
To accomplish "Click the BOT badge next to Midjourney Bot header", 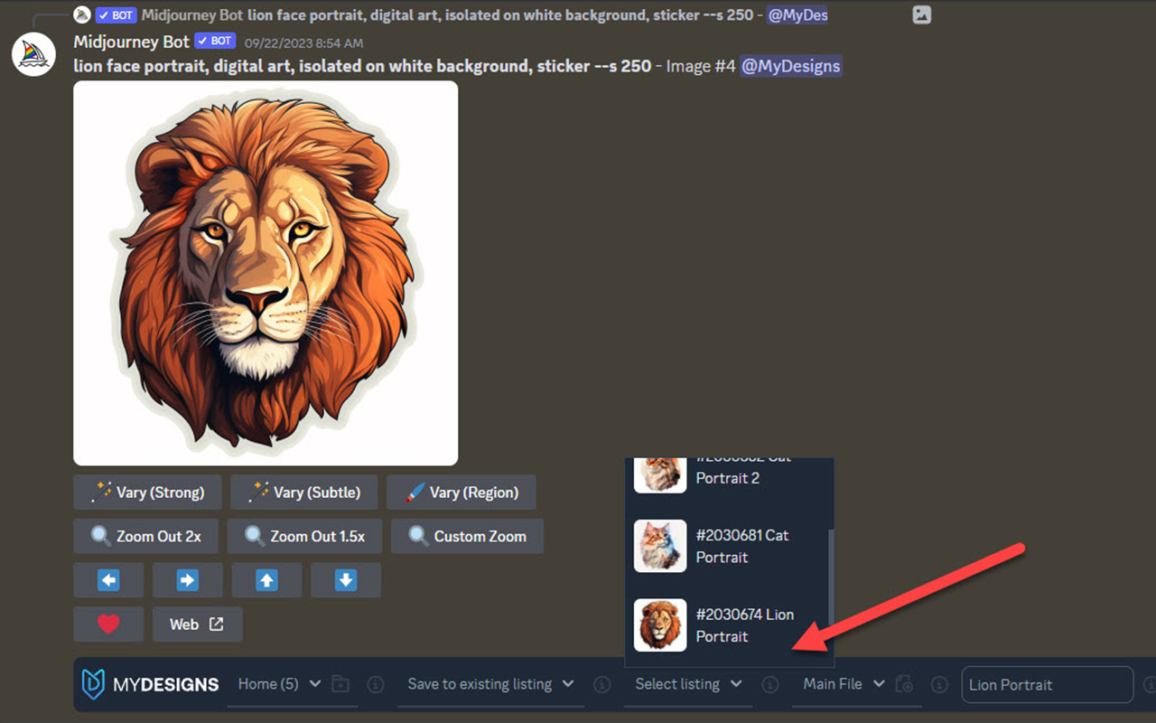I will click(x=216, y=42).
